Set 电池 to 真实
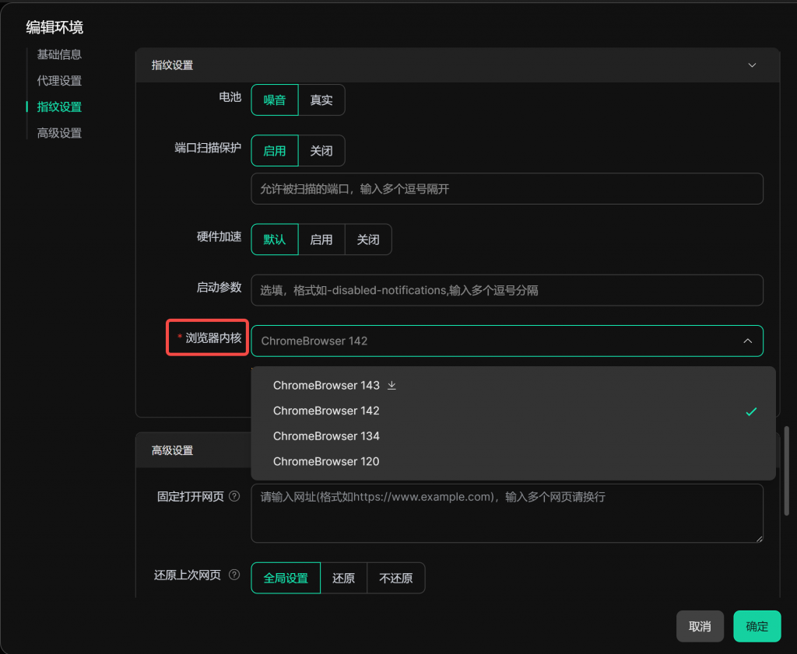The height and width of the screenshot is (654, 797). [321, 100]
